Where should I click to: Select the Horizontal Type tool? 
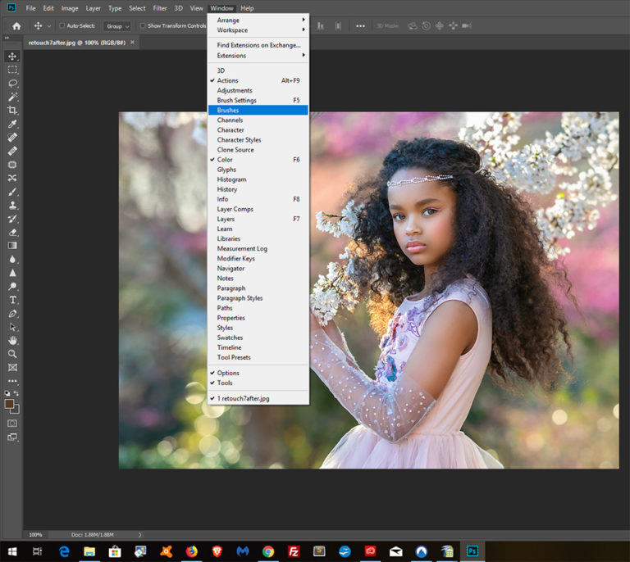12,300
